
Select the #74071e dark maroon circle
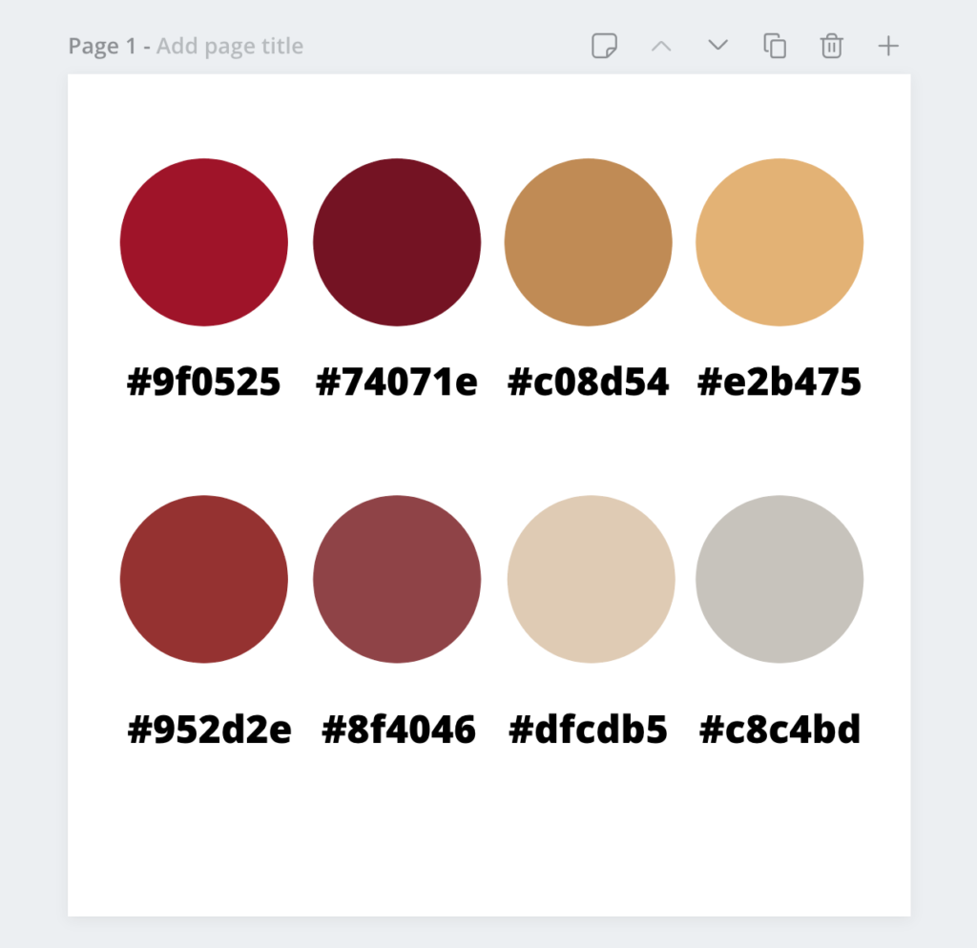397,242
